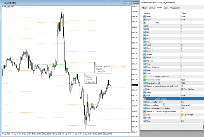
Task: Click the icon beside Number of Lines to draw
Action: (144, 111)
